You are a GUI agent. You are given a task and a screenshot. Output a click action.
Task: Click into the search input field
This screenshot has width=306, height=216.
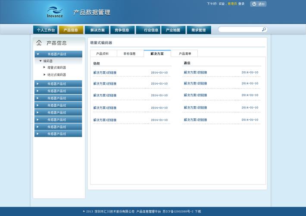[239, 29]
